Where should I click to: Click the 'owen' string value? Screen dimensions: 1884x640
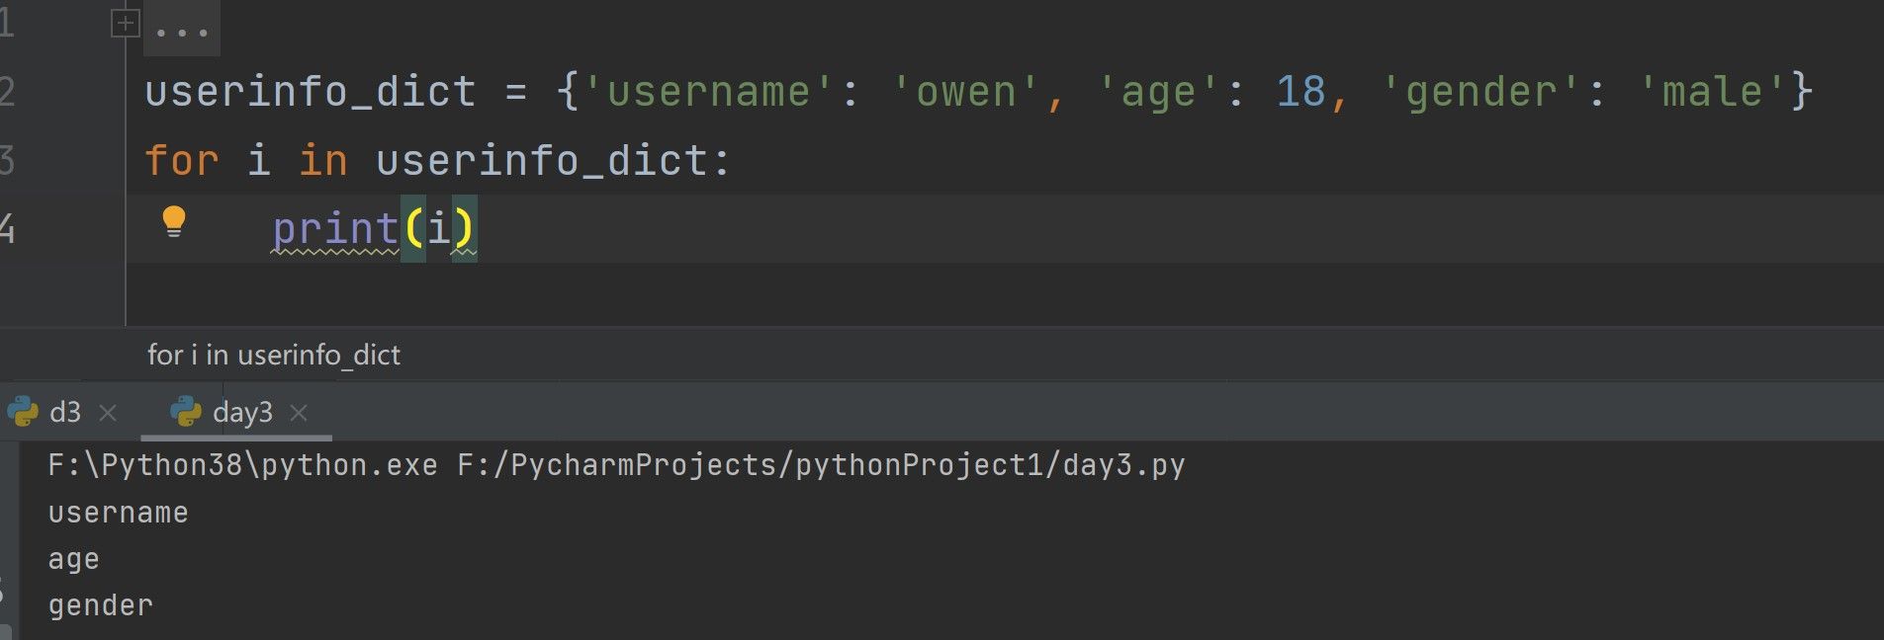click(965, 92)
